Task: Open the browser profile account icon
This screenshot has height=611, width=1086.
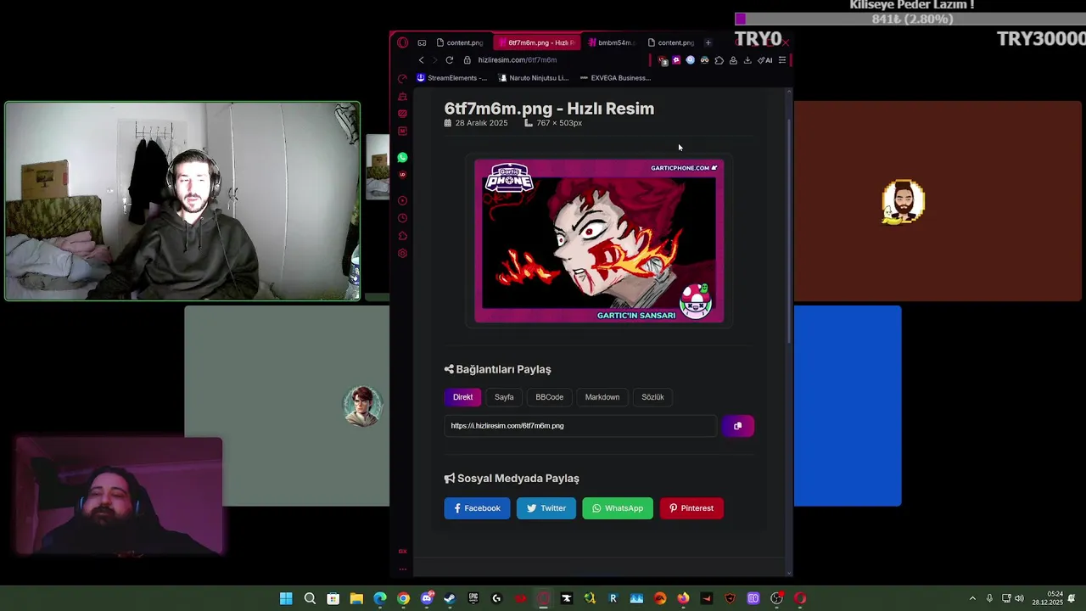Action: point(733,60)
